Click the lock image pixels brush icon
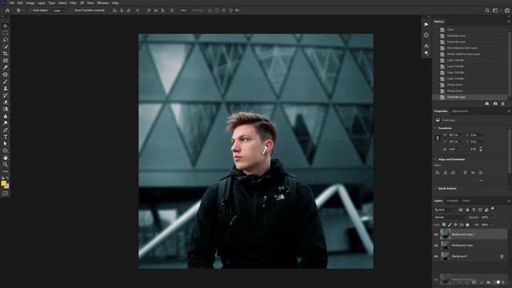 point(450,225)
